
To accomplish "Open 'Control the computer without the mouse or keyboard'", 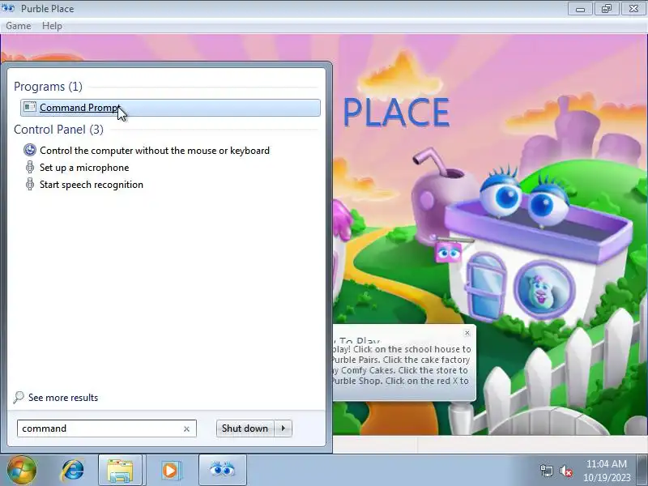I will 155,151.
